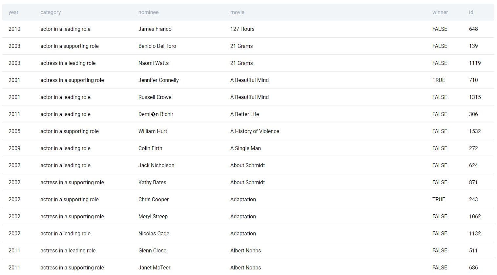
Task: Select the row for James Franco
Action: coord(155,29)
